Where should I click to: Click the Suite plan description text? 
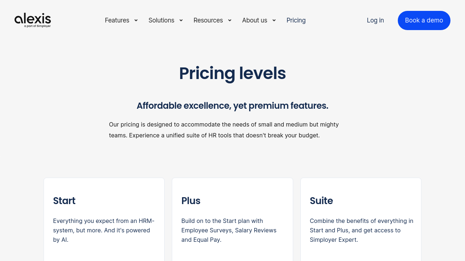click(x=361, y=230)
